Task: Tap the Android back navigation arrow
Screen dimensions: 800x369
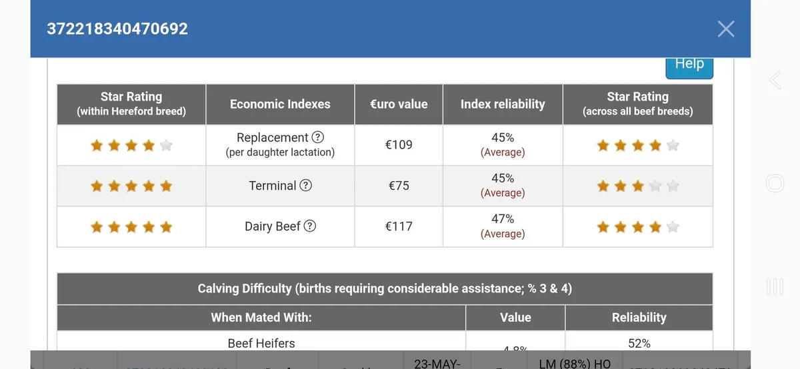Action: point(775,81)
